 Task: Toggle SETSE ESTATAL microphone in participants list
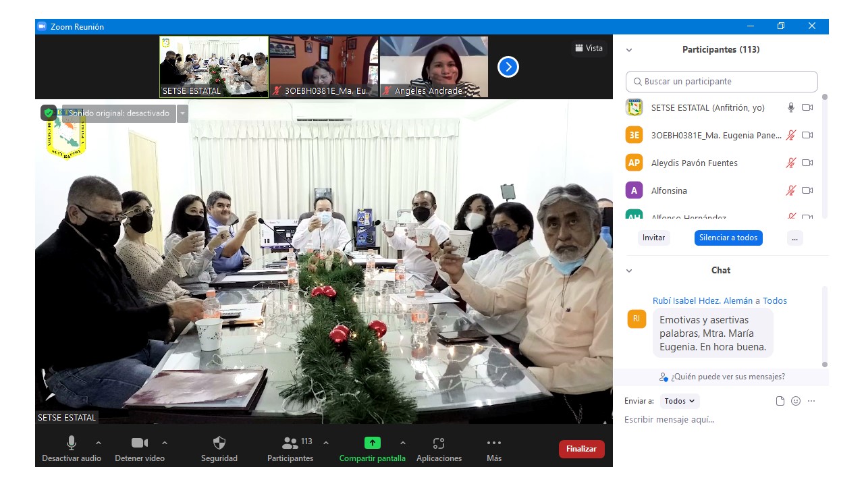click(x=791, y=107)
